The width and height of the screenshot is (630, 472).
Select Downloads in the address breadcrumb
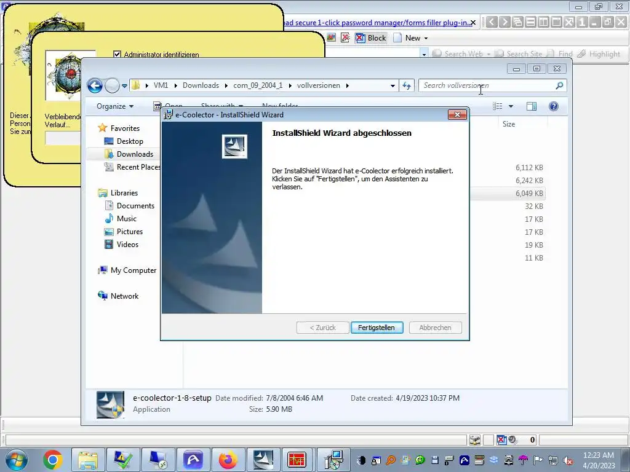click(x=201, y=85)
